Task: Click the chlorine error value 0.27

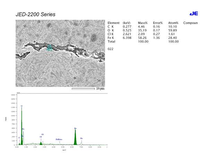Action: 156,34
